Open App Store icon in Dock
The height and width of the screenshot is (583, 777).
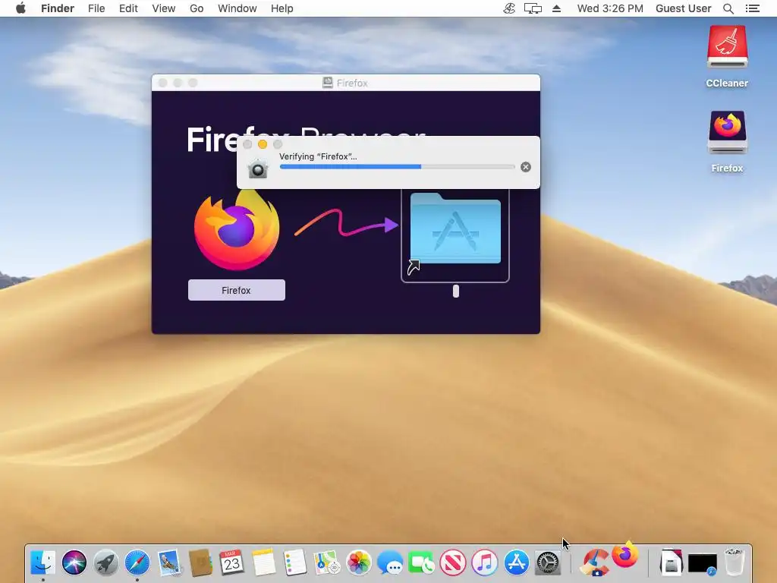click(516, 563)
